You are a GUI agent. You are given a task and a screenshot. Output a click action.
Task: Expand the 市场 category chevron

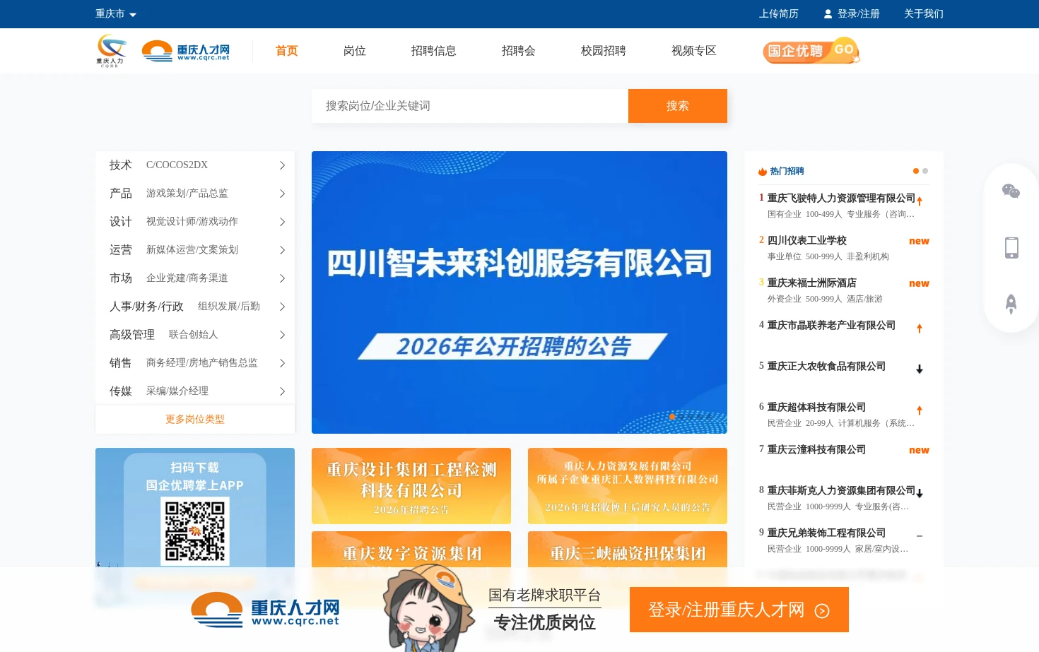(x=282, y=278)
